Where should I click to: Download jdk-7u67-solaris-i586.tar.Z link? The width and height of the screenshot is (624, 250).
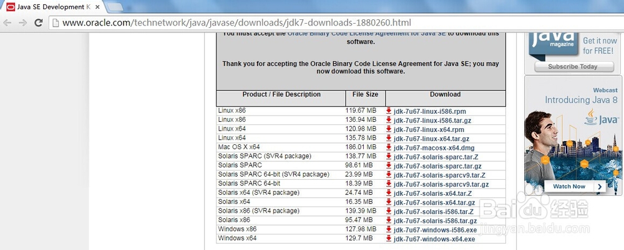434,212
